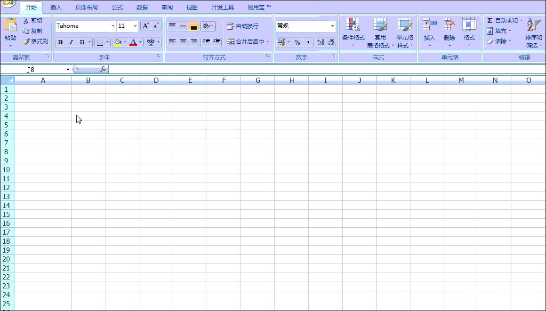Open the number format (常规) dropdown
Viewport: 546px width, 311px height.
pyautogui.click(x=332, y=26)
